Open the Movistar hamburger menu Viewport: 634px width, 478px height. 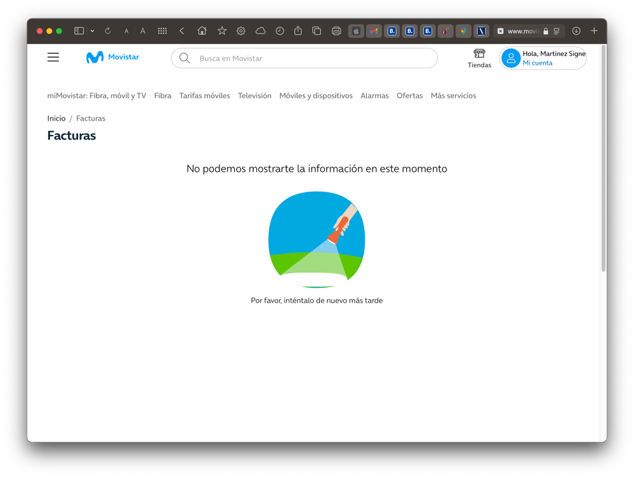coord(53,57)
